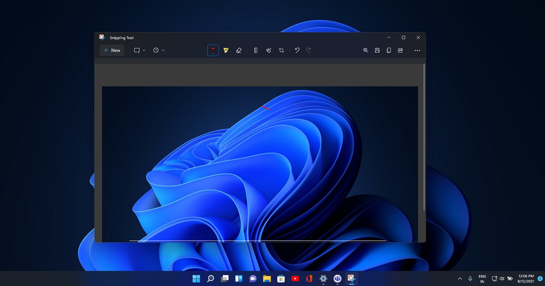The width and height of the screenshot is (545, 286).
Task: Toggle the Ruler tool
Action: (255, 50)
